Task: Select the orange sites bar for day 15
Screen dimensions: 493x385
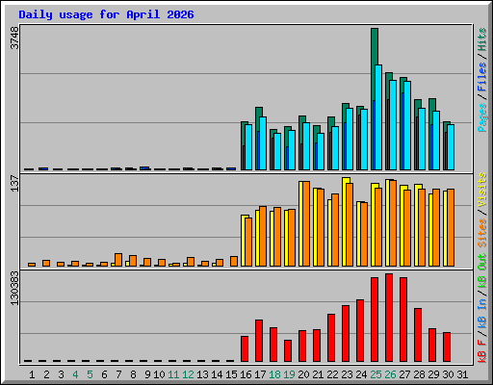Action: click(x=234, y=262)
